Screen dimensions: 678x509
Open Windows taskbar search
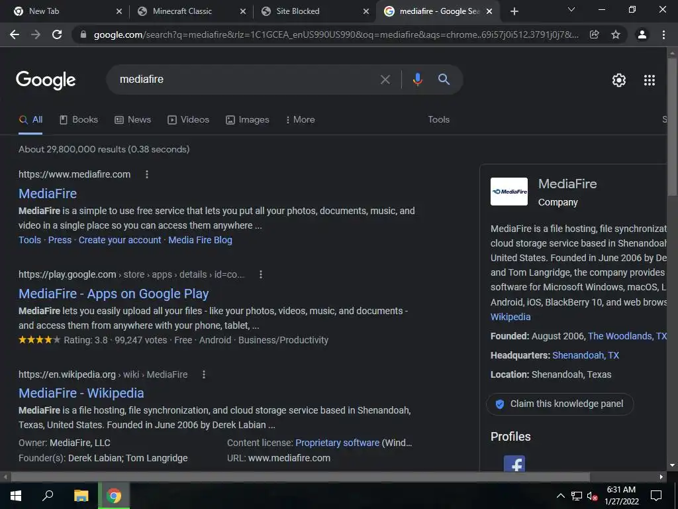(x=48, y=495)
